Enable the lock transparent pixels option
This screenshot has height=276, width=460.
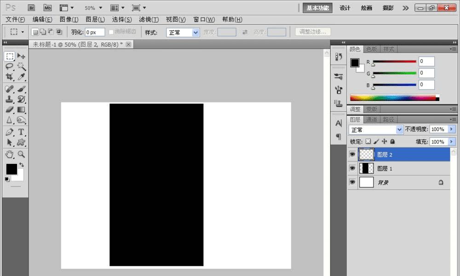pos(368,142)
